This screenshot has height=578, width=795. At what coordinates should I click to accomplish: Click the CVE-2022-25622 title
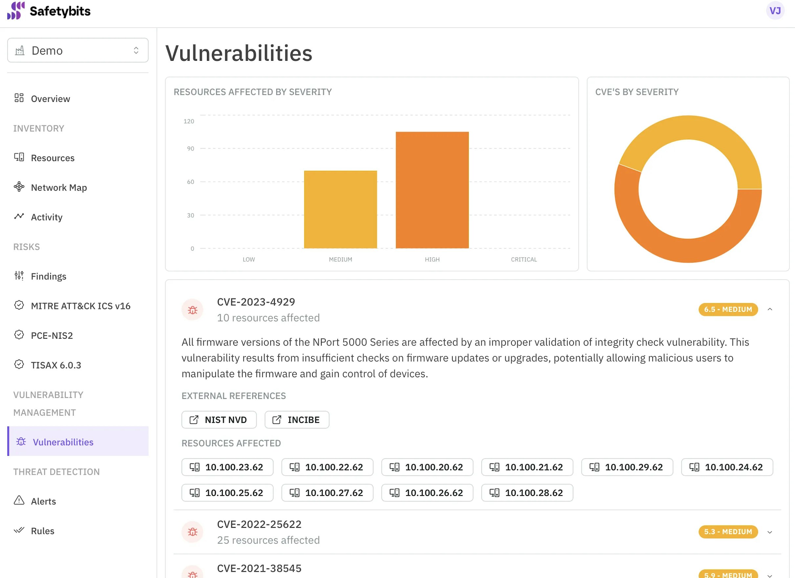click(259, 524)
